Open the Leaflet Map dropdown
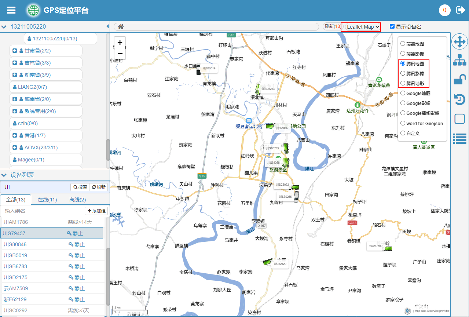 click(363, 27)
